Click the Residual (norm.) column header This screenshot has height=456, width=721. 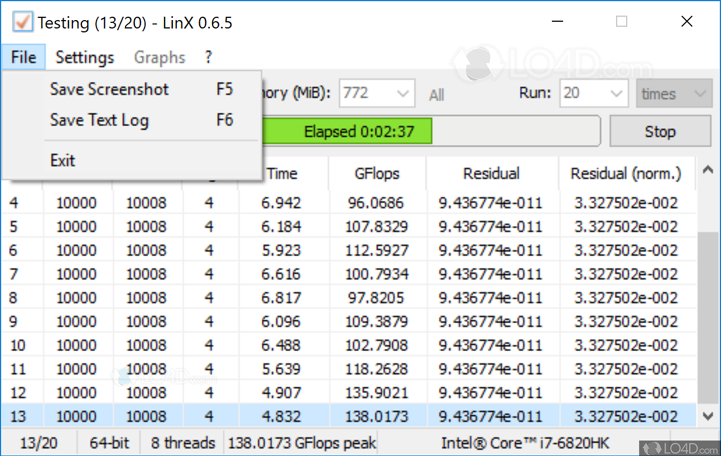click(626, 174)
